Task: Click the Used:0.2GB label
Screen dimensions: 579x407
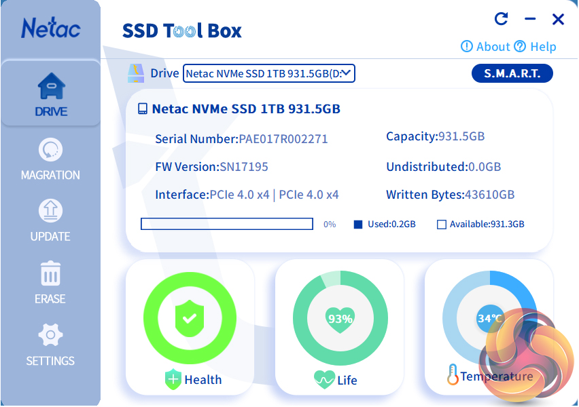Action: coord(392,224)
